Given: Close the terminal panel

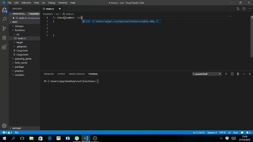Looking at the screenshot, I should (x=250, y=74).
